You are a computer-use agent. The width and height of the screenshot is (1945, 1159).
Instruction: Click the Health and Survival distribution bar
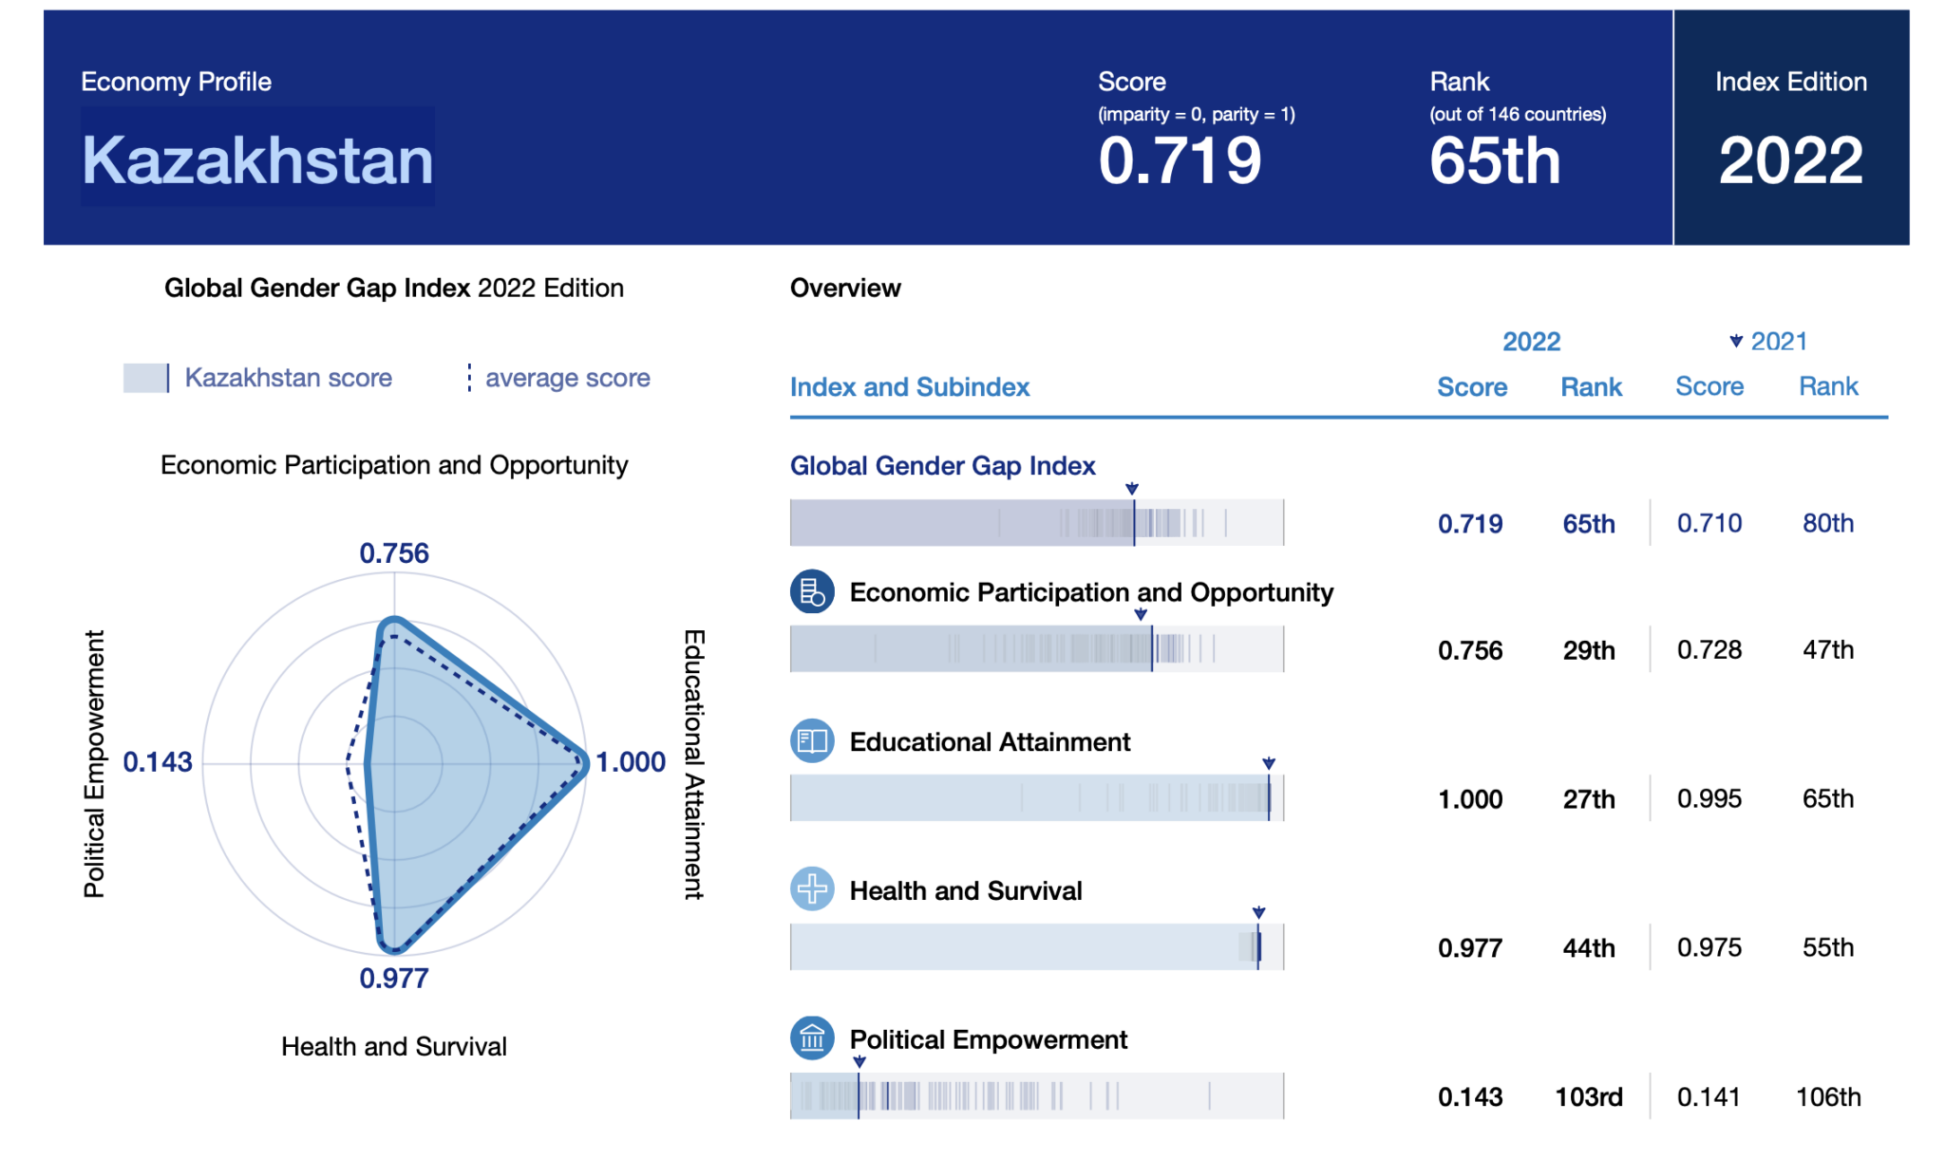coord(1036,946)
